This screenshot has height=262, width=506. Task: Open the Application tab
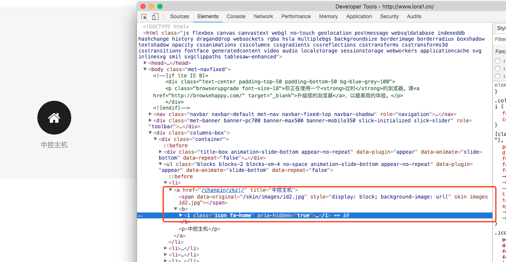[359, 17]
